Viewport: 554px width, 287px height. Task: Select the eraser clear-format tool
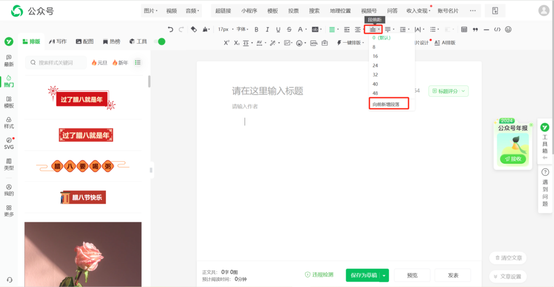(x=194, y=29)
